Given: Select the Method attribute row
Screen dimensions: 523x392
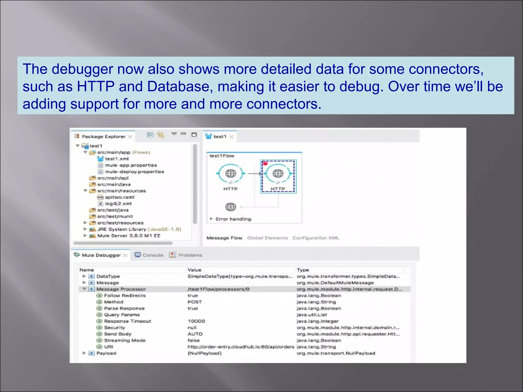Looking at the screenshot, I should tap(244, 302).
